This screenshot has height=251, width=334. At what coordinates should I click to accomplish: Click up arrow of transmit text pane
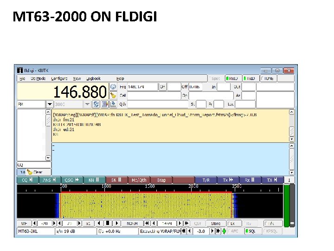(x=292, y=146)
